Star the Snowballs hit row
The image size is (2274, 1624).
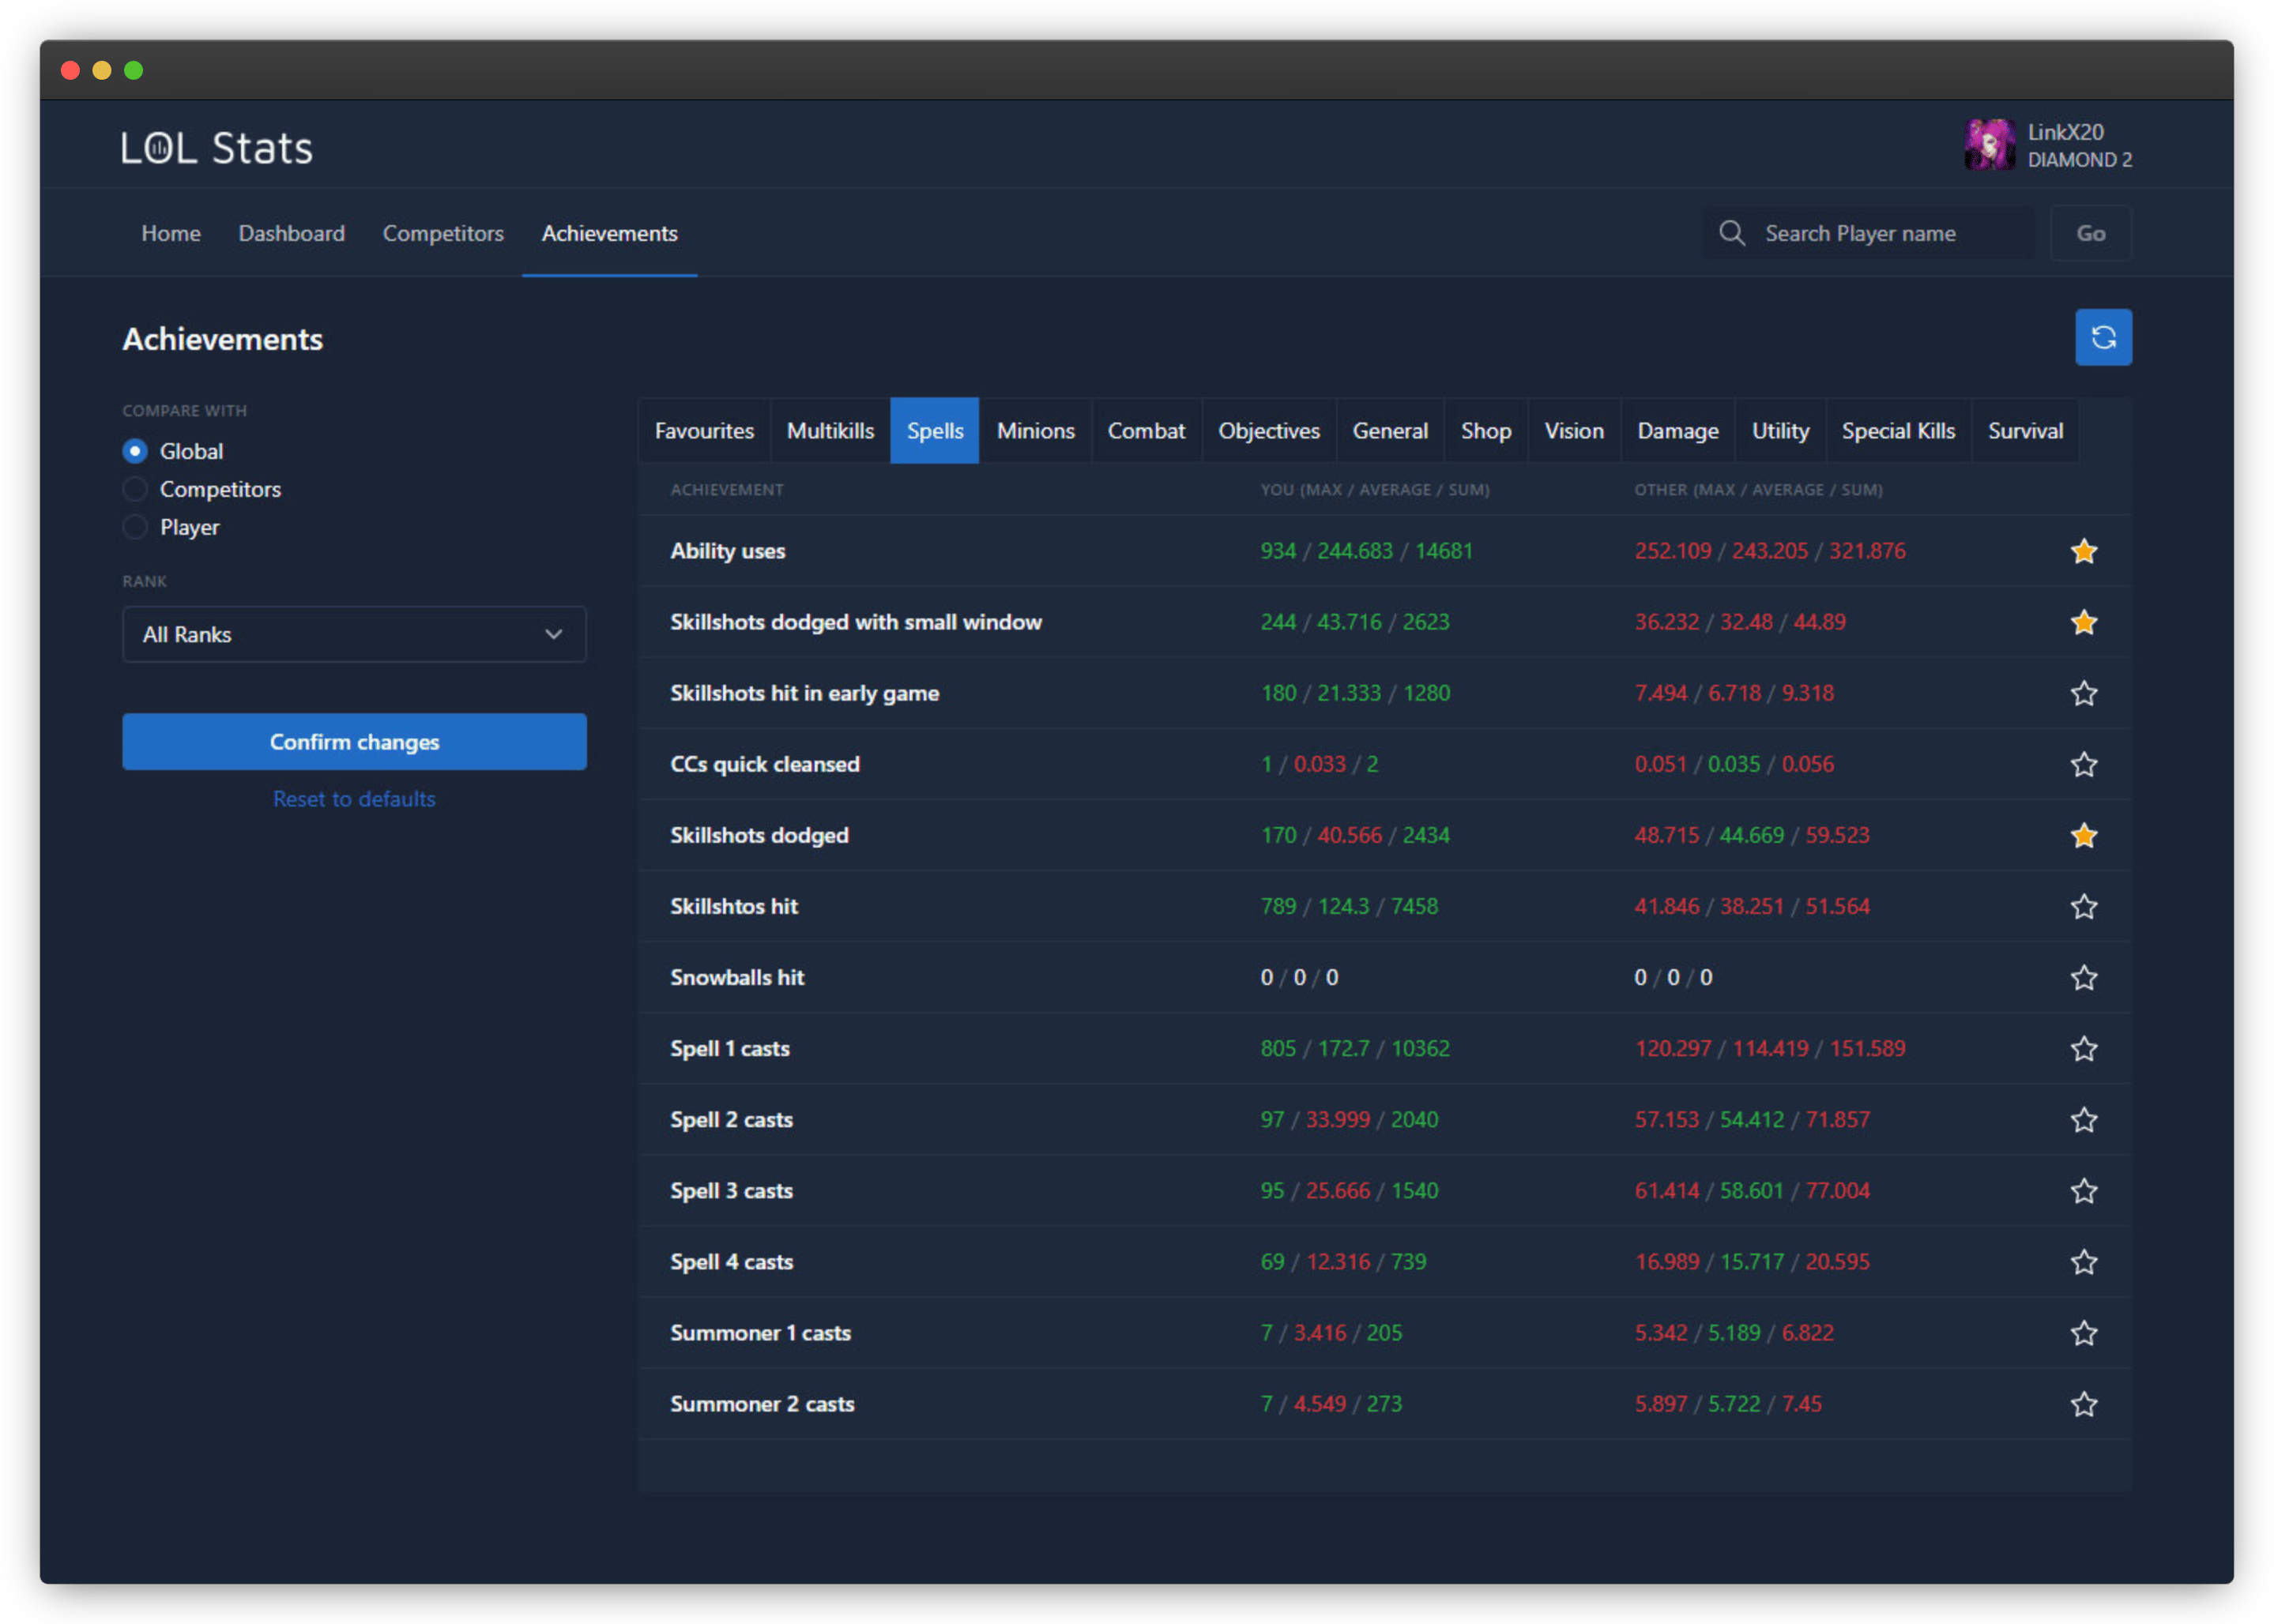2083,977
